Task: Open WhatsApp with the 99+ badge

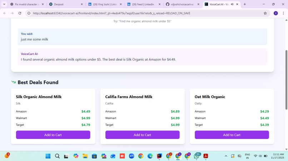Action: (x=197, y=156)
